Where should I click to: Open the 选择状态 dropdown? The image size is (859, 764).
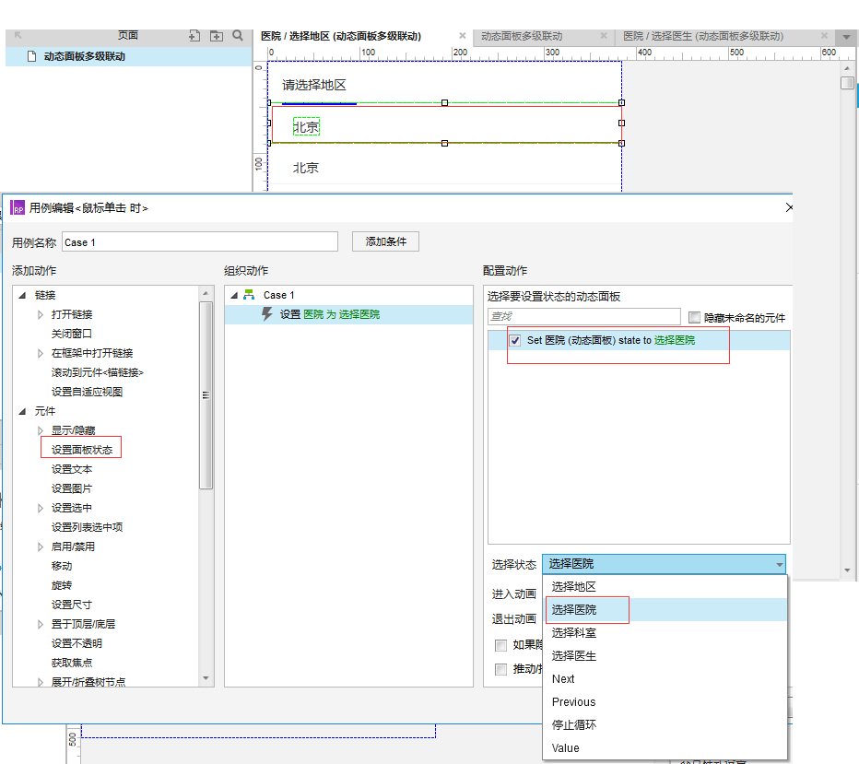click(780, 563)
